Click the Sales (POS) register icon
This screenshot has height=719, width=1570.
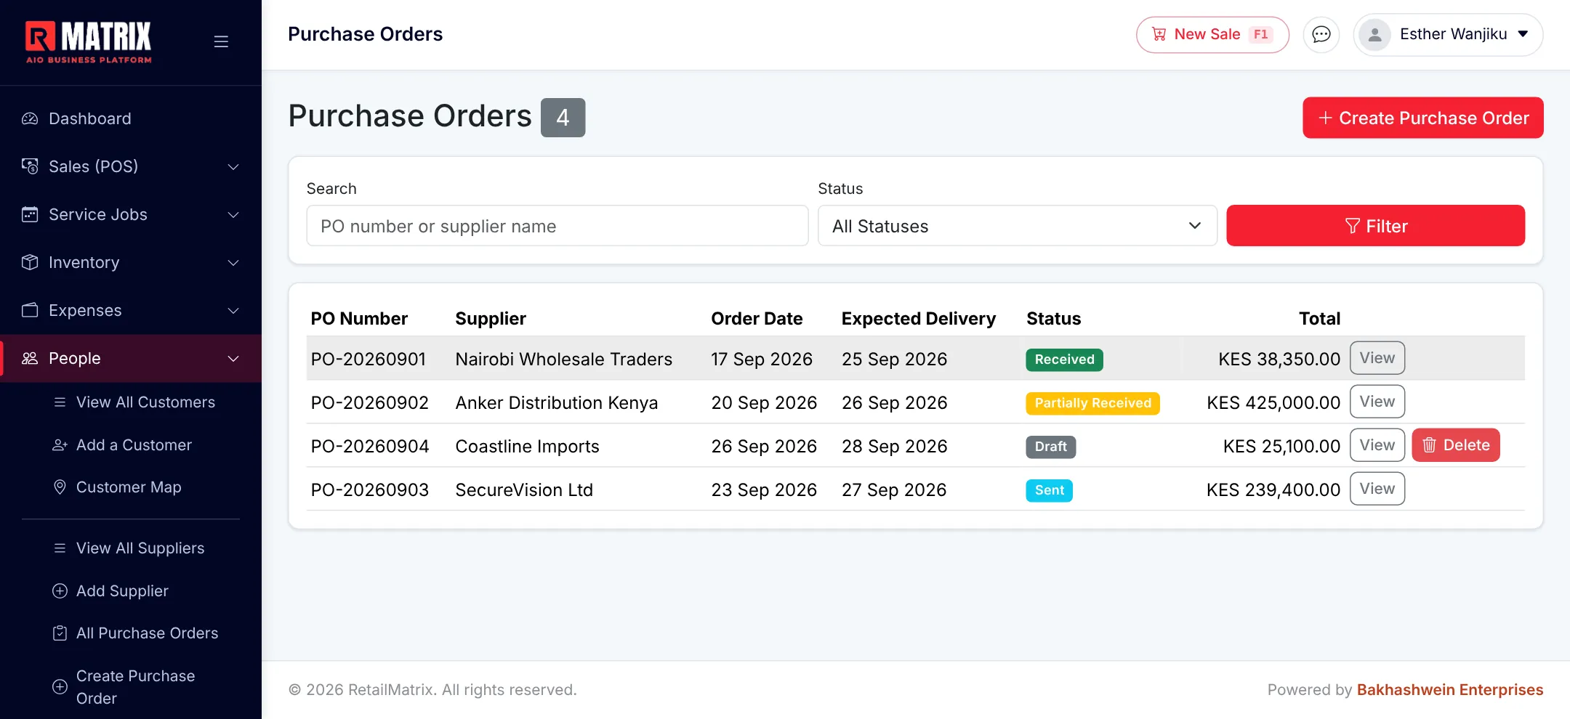30,166
